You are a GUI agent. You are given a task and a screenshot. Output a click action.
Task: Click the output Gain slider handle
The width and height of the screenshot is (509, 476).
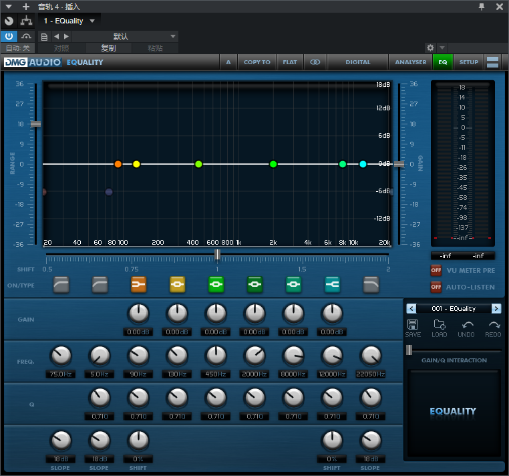click(x=399, y=164)
